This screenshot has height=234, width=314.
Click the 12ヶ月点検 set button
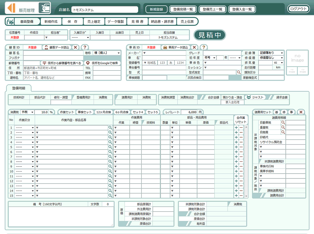click(104, 112)
